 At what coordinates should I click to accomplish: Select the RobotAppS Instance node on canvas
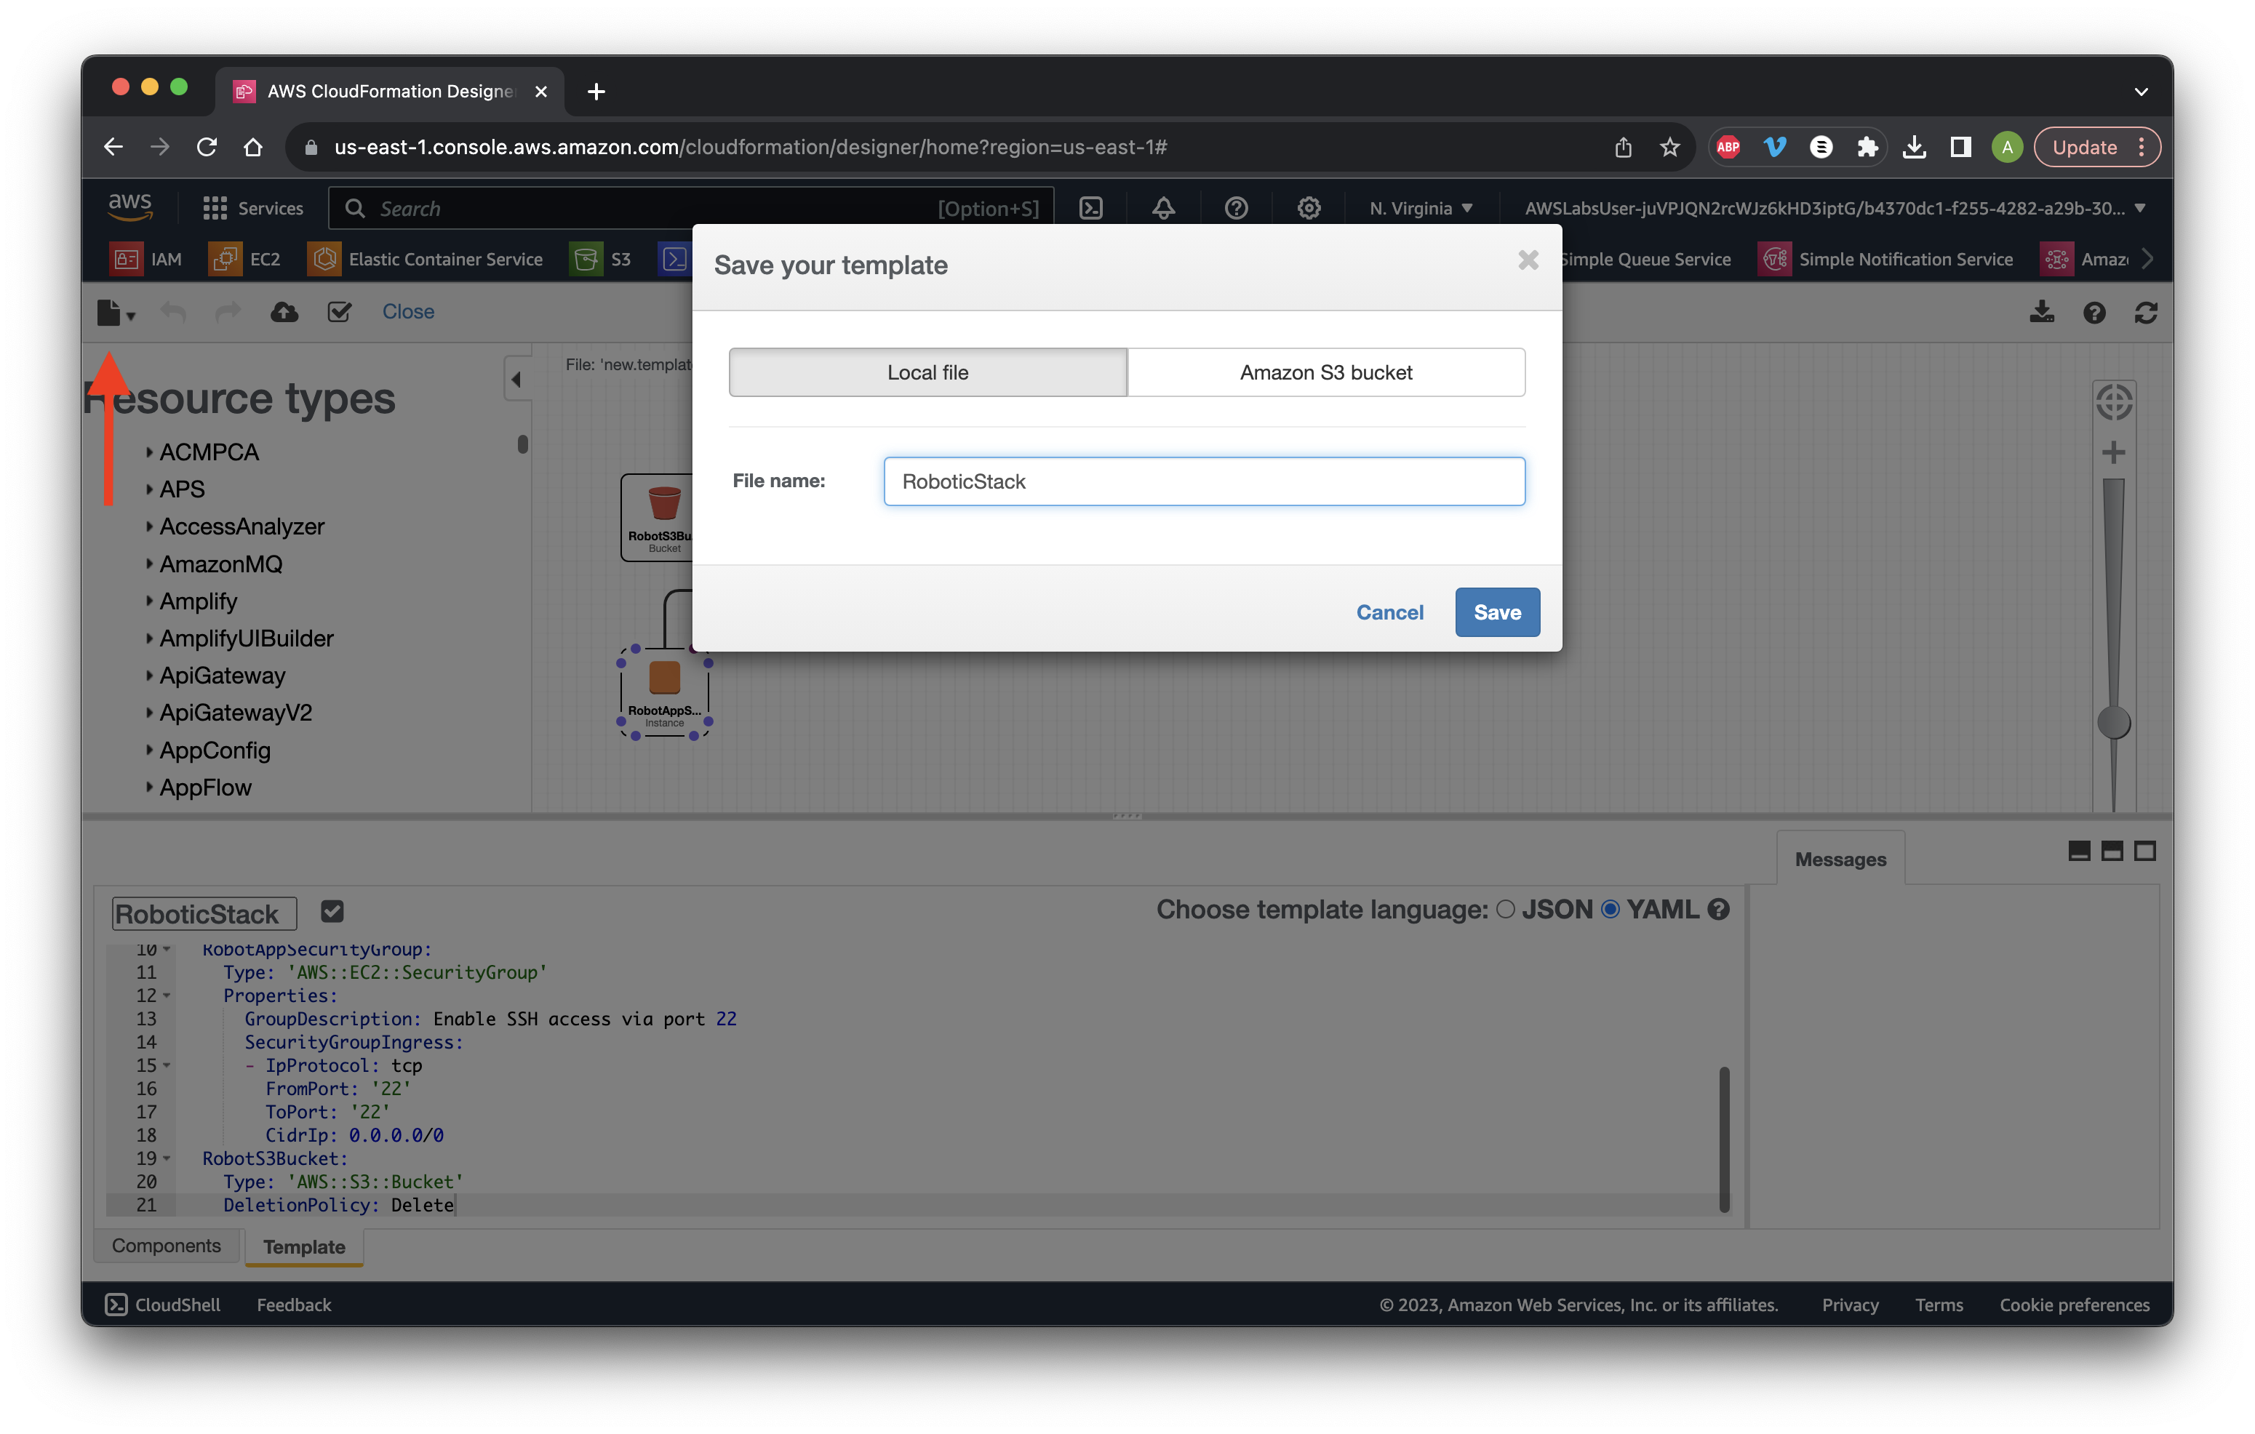[664, 692]
